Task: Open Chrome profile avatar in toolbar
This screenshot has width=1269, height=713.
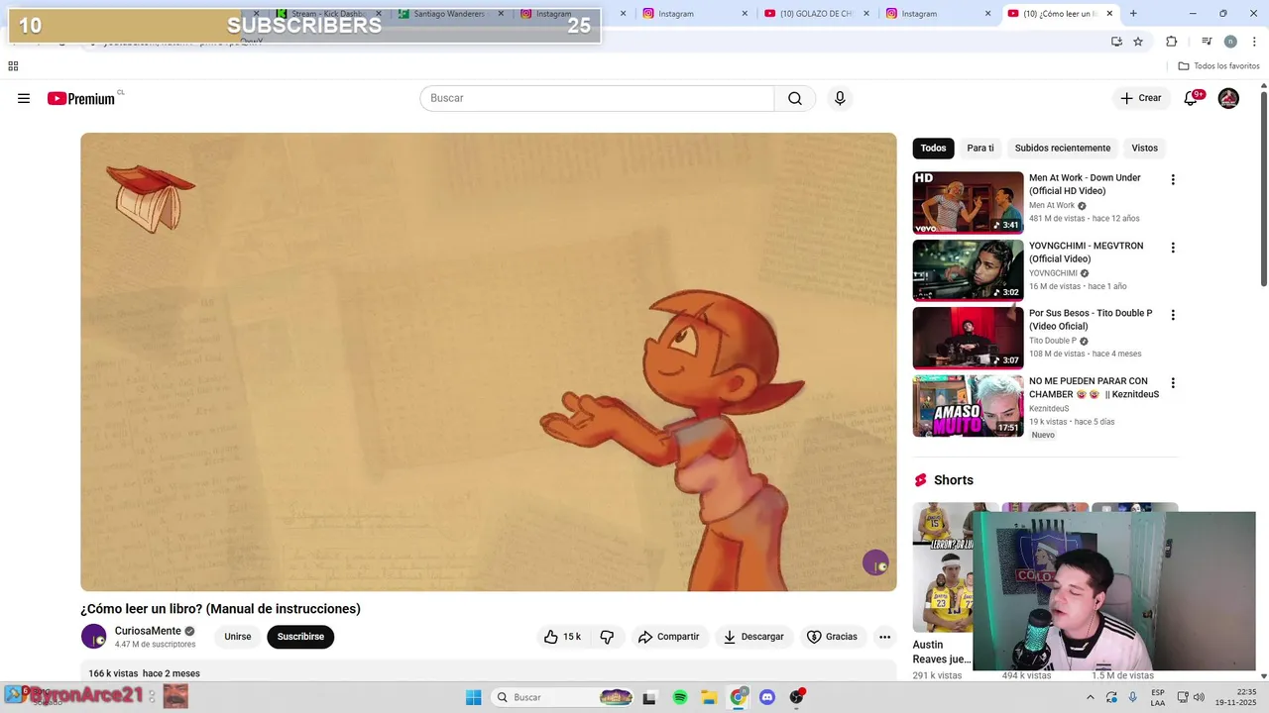Action: [1230, 42]
